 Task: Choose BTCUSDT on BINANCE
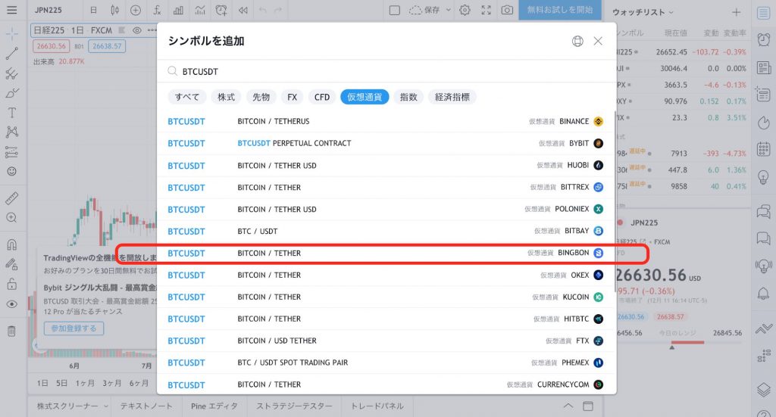(x=386, y=121)
